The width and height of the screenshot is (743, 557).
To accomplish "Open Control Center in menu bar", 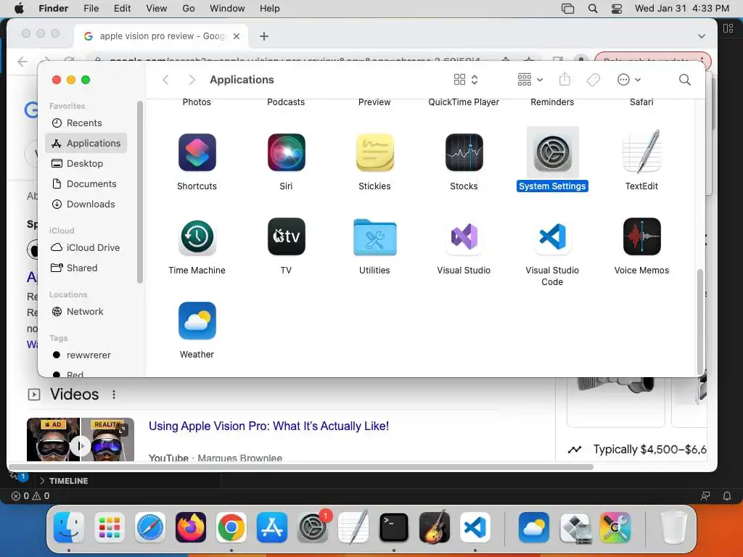I will (617, 9).
